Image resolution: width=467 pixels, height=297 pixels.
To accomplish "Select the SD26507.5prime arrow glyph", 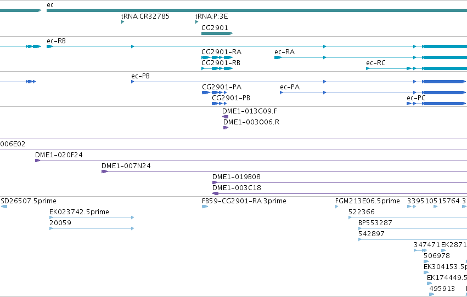I will 4,207.
